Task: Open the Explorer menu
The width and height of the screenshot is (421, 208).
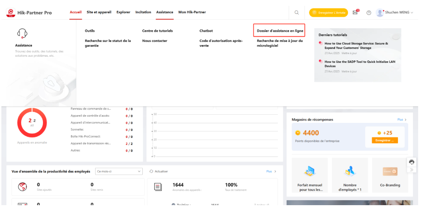Action: (x=123, y=12)
